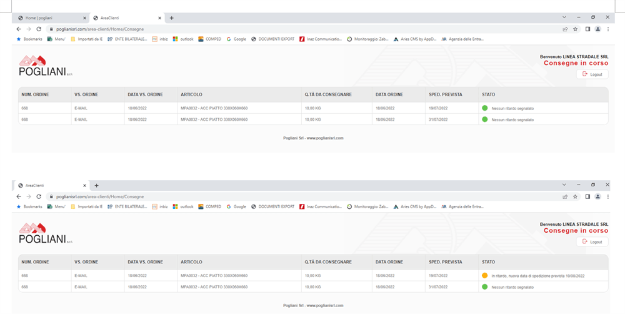Open Monitoraggio: Zab bookmark in upper window
Screen dimensions: 625x314
(368, 39)
